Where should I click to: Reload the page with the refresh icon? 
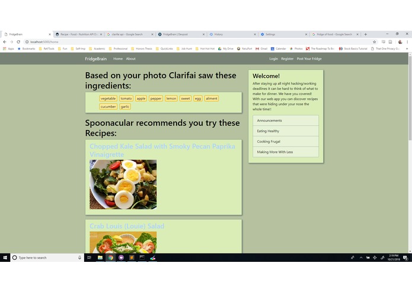[18, 42]
